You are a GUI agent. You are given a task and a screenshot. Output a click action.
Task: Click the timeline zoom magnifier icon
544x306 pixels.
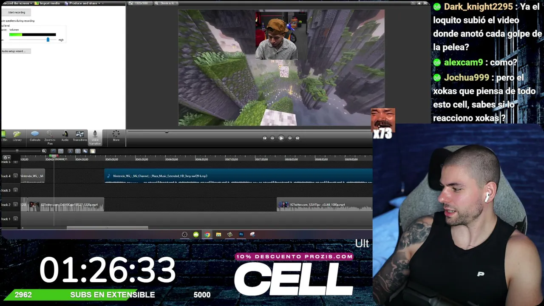coord(44,151)
